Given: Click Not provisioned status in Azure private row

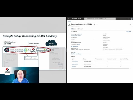Looking at the screenshot, I should tap(87, 62).
